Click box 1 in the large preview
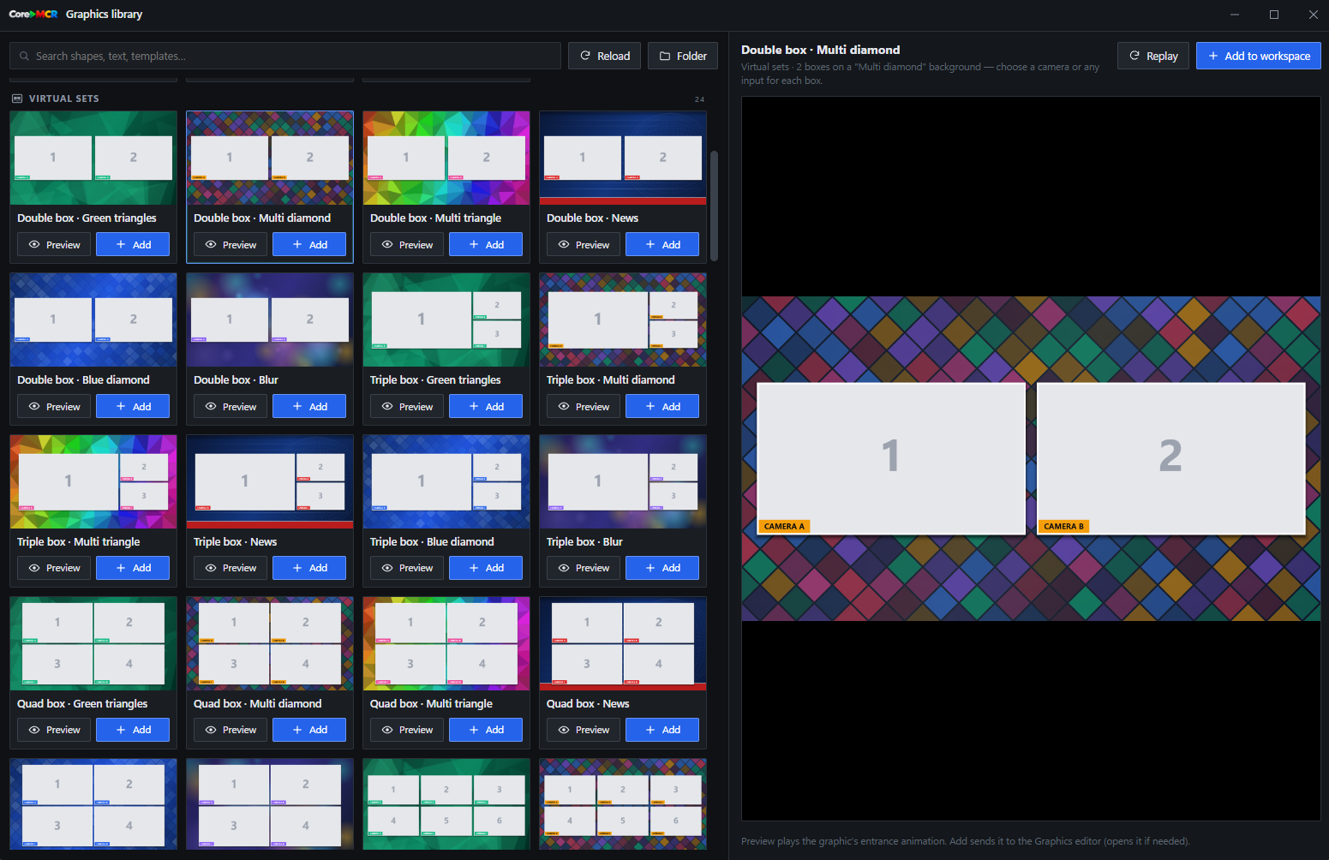 891,458
